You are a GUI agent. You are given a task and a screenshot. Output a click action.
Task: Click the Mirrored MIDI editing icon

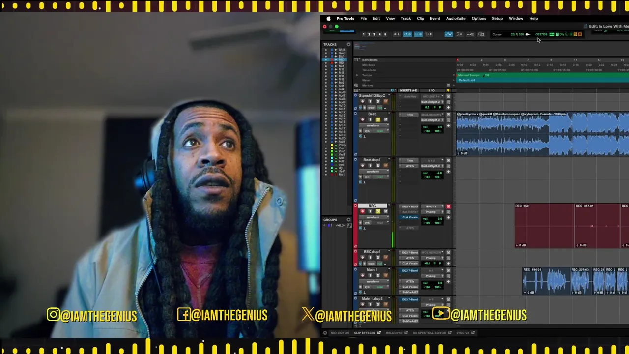(459, 34)
